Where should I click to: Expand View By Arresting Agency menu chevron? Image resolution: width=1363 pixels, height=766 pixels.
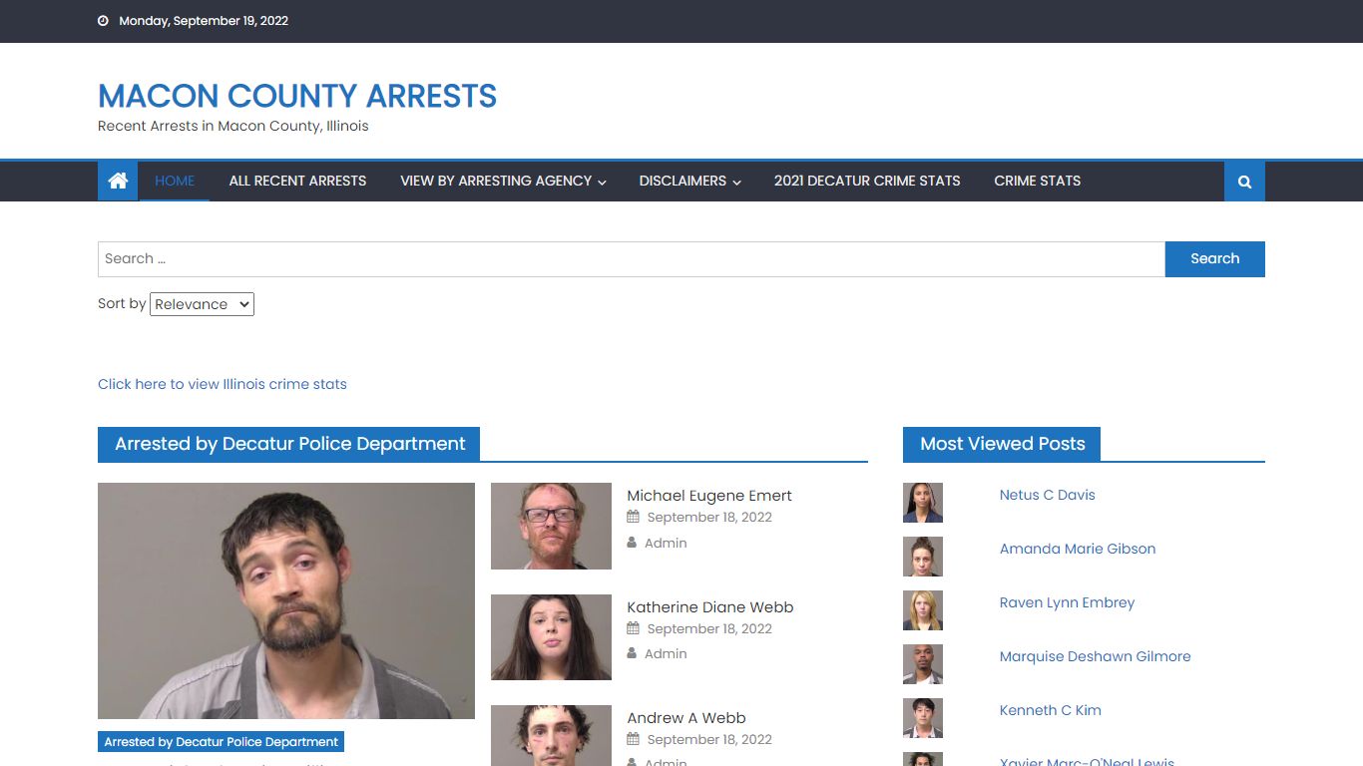(602, 182)
